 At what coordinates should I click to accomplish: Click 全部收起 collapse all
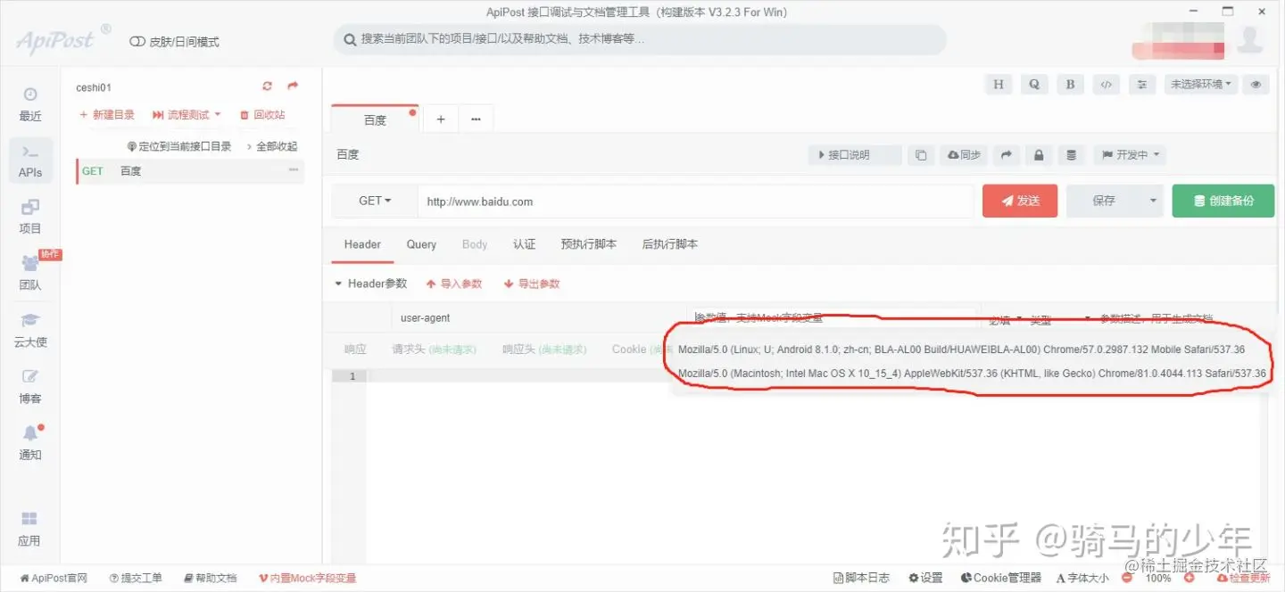(x=271, y=146)
